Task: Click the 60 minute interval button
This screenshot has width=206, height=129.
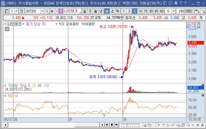Action: [162, 11]
